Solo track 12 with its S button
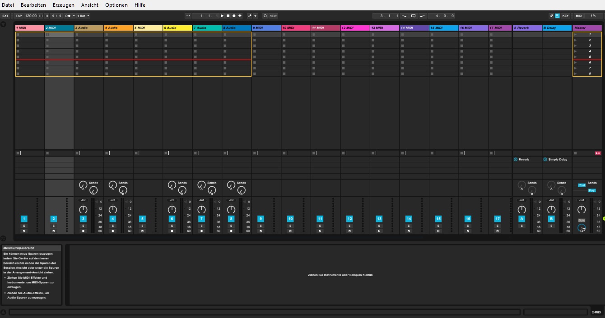This screenshot has width=605, height=318. click(349, 226)
